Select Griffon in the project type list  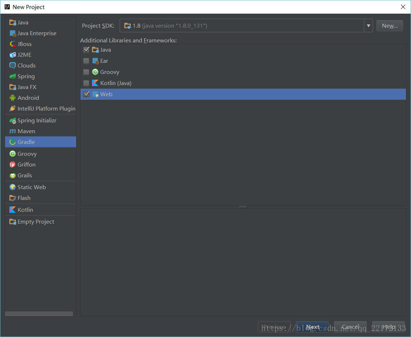pos(41,165)
